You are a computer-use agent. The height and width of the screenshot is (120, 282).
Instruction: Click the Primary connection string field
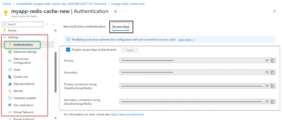197,86
